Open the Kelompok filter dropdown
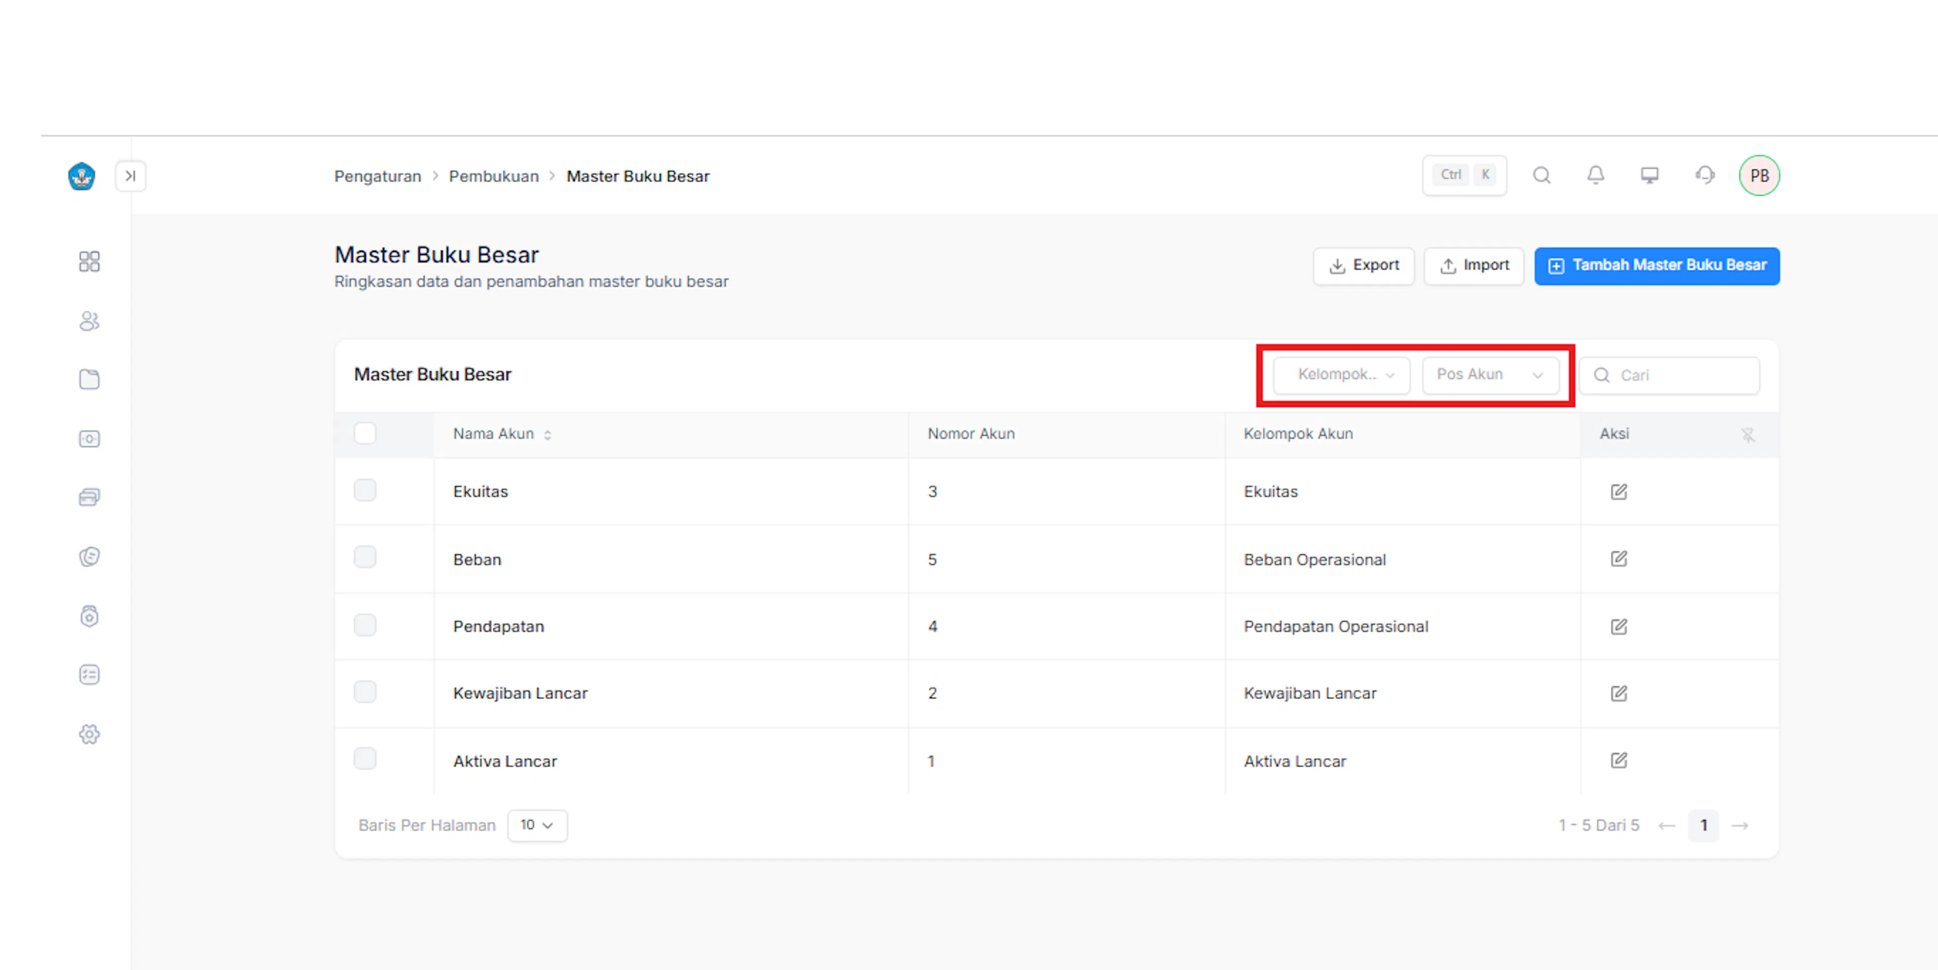 [x=1341, y=374]
